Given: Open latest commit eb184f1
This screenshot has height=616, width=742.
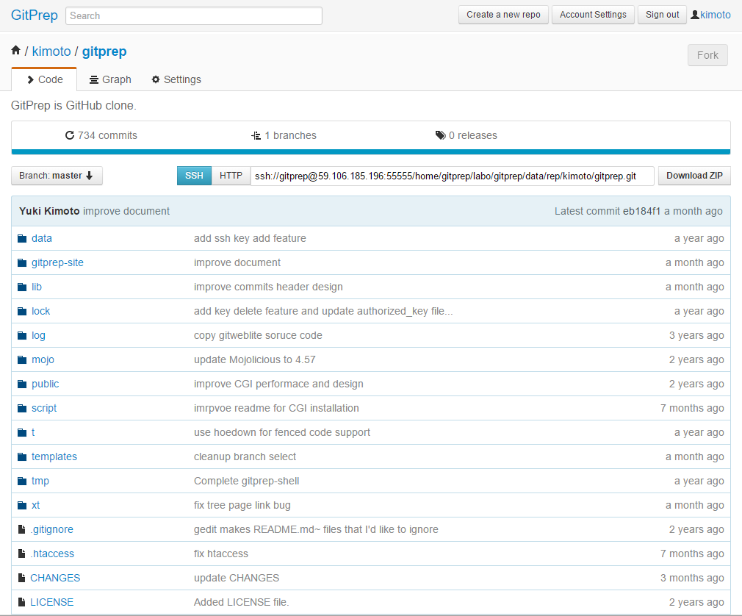Looking at the screenshot, I should point(641,211).
